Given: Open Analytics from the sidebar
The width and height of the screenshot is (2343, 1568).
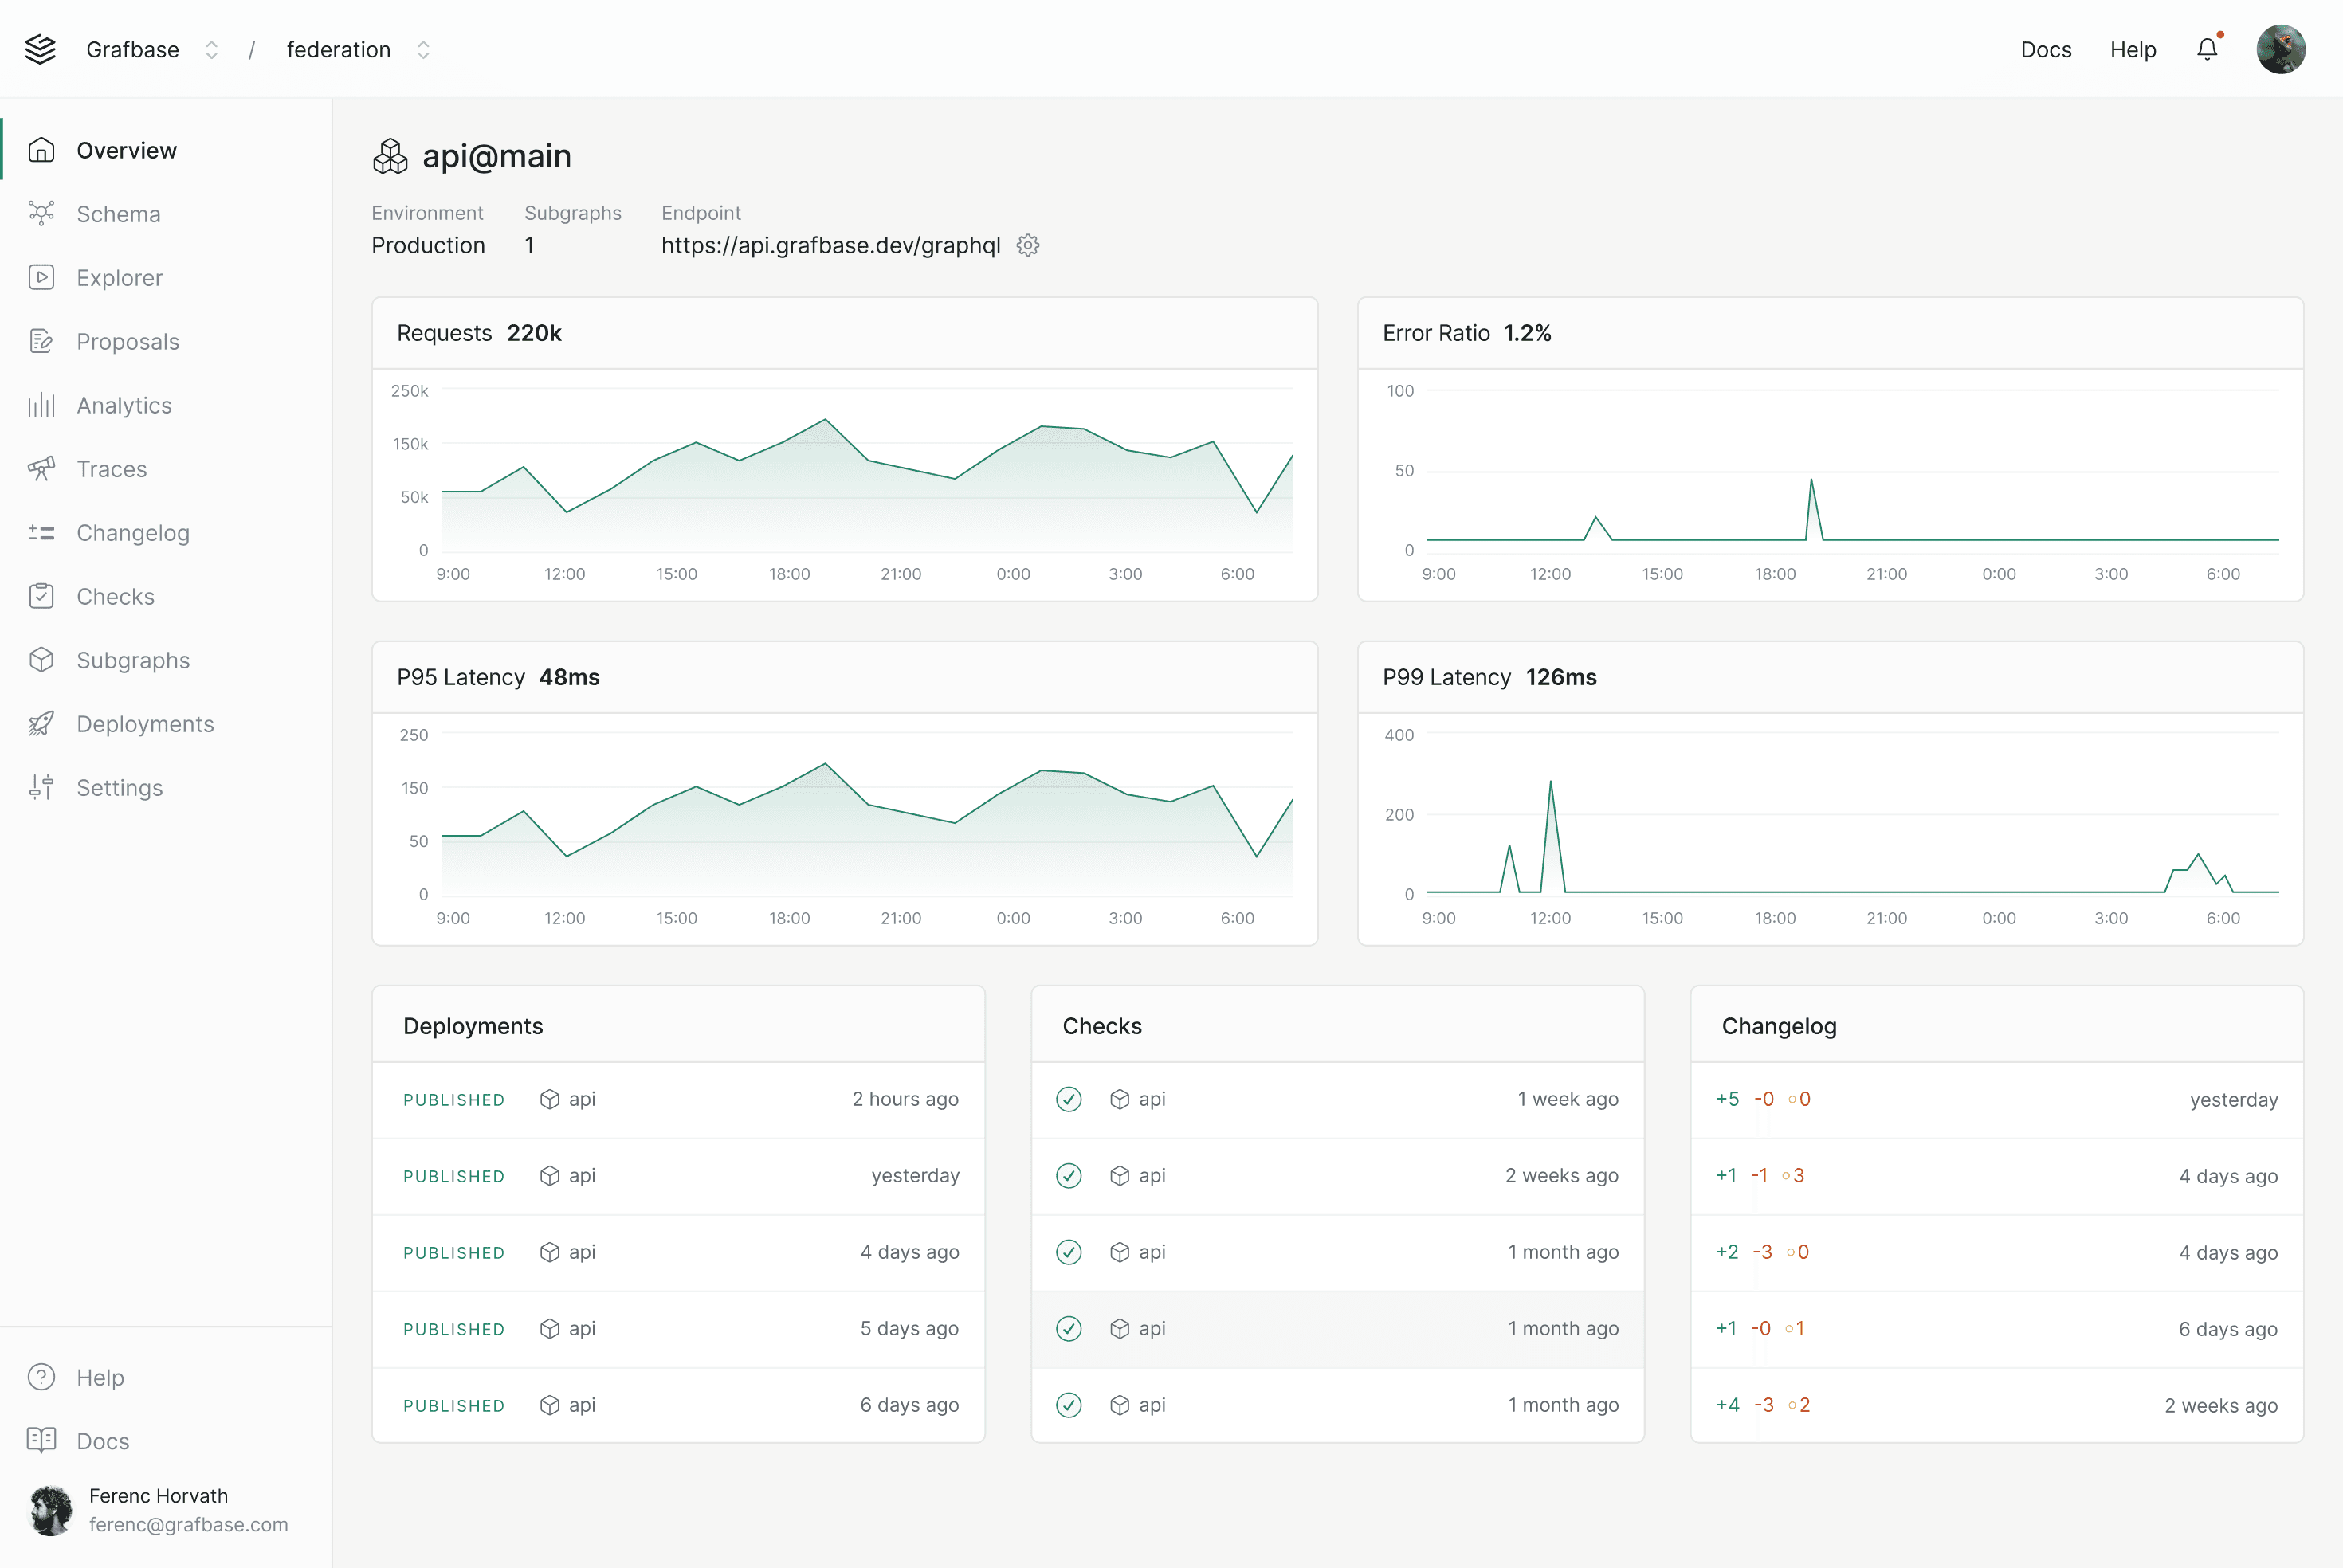Looking at the screenshot, I should coord(41,405).
